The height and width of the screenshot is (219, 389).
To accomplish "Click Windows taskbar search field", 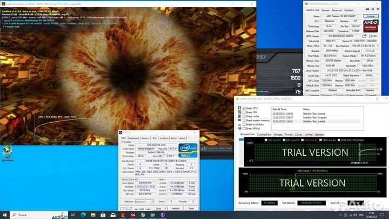I will tap(39, 215).
